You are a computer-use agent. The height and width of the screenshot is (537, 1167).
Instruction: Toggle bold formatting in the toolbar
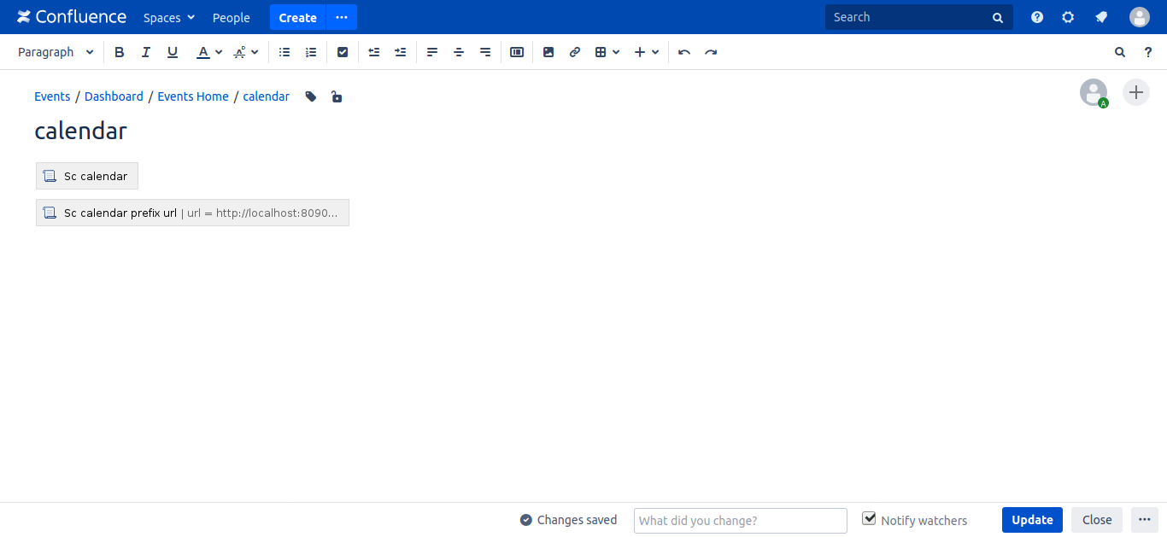120,52
